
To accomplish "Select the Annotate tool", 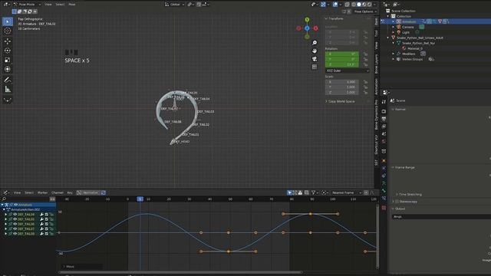I will click(x=8, y=80).
